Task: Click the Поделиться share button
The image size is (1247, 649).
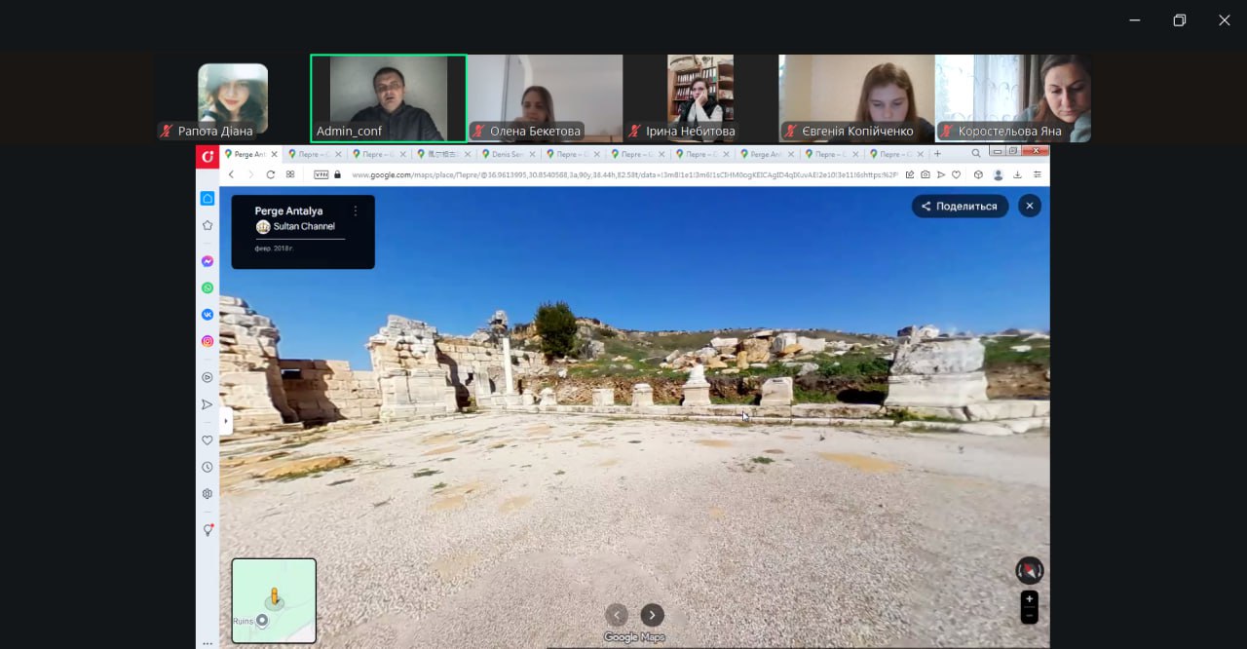Action: [960, 206]
